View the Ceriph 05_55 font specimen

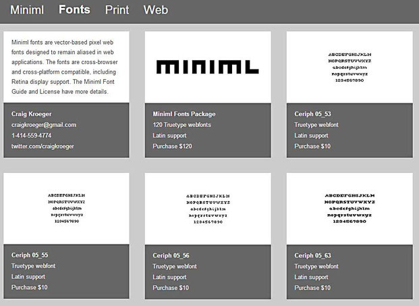click(66, 208)
